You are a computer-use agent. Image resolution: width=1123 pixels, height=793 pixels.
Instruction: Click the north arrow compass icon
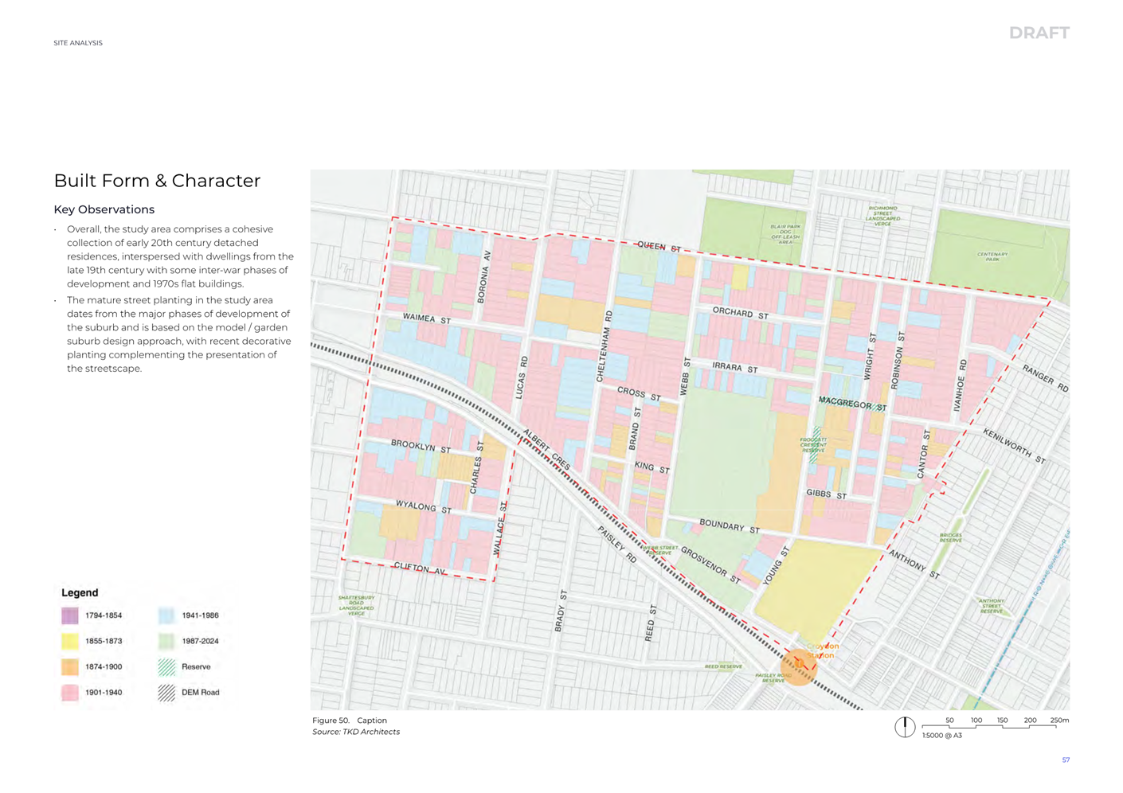pyautogui.click(x=904, y=727)
